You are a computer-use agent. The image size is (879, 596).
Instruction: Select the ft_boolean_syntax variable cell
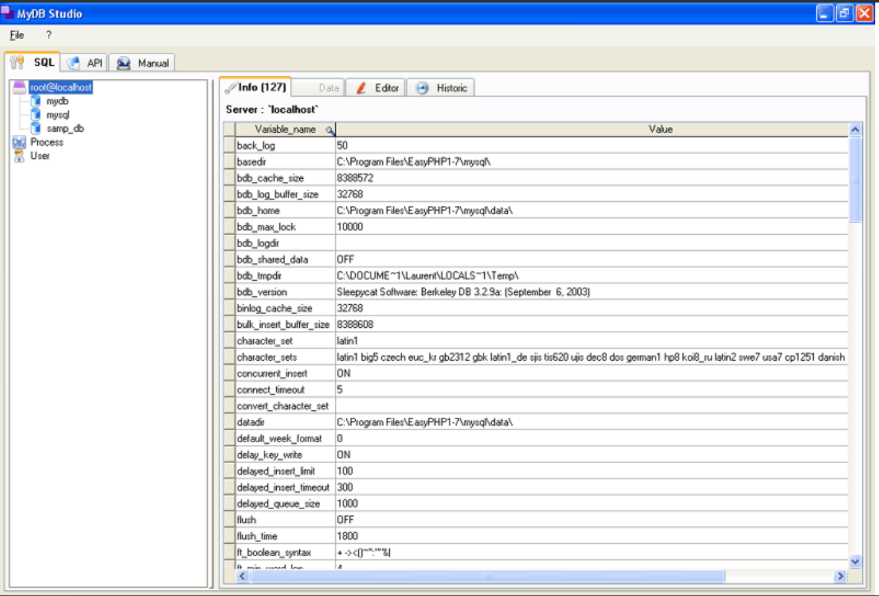286,553
